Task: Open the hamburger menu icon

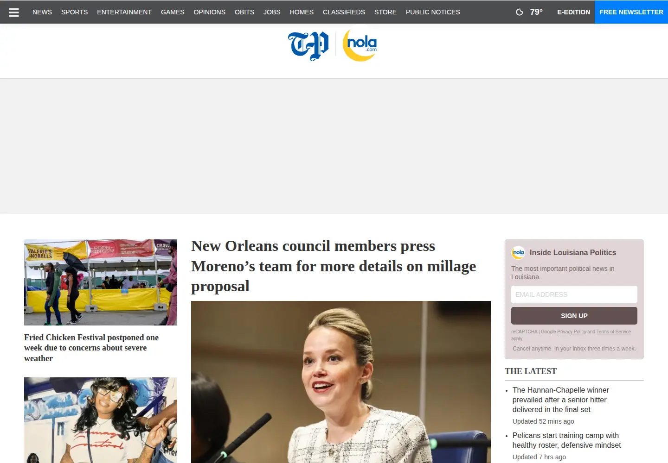Action: (x=14, y=12)
